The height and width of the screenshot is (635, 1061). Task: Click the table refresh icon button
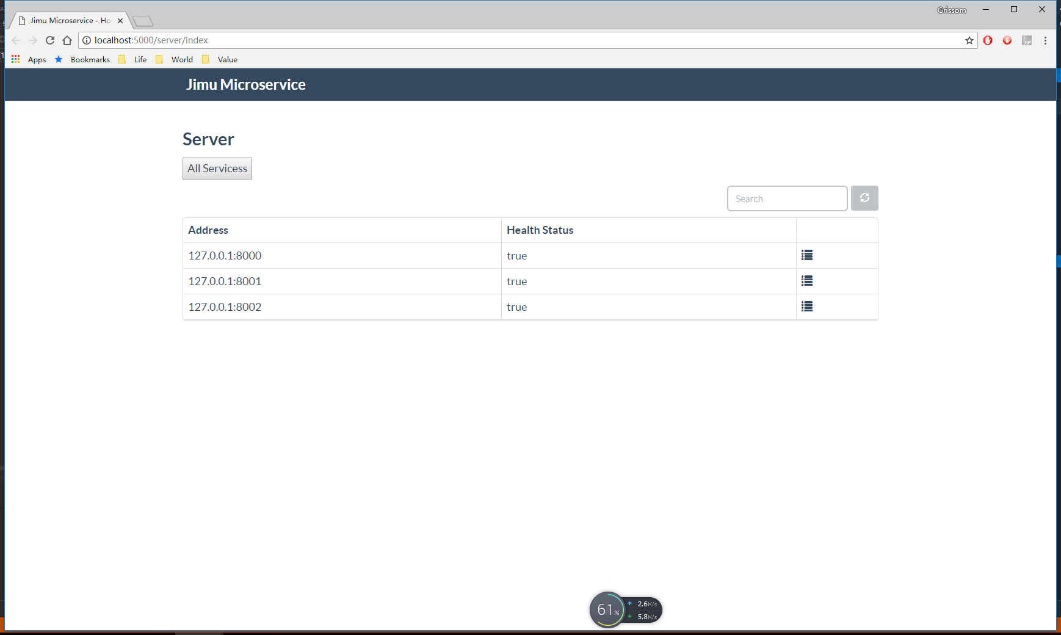coord(864,198)
